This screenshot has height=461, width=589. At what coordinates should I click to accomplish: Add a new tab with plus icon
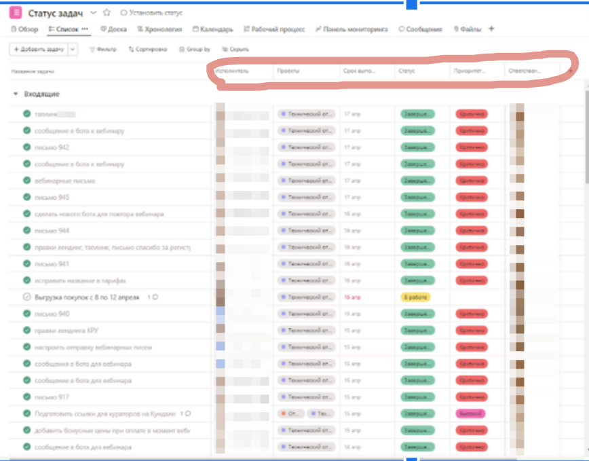(492, 29)
